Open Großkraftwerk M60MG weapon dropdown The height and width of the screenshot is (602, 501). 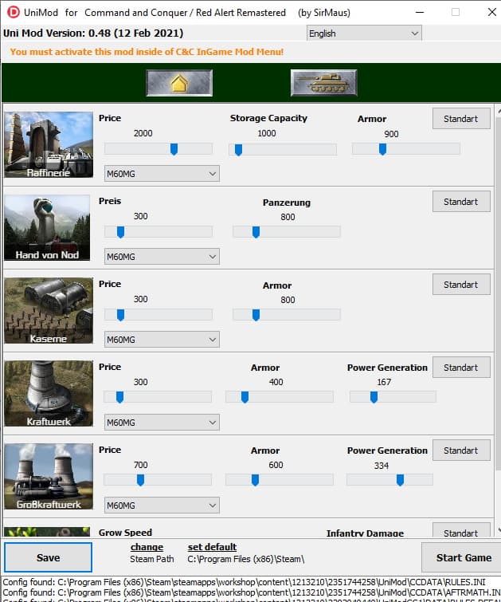click(x=162, y=506)
